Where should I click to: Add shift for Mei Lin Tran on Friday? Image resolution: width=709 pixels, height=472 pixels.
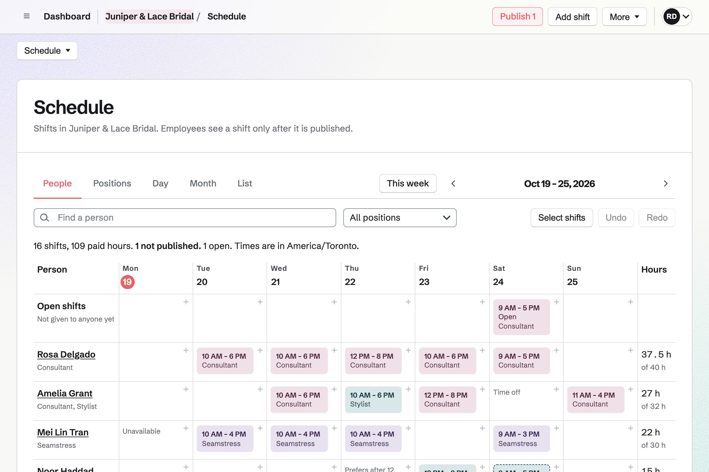(x=482, y=428)
